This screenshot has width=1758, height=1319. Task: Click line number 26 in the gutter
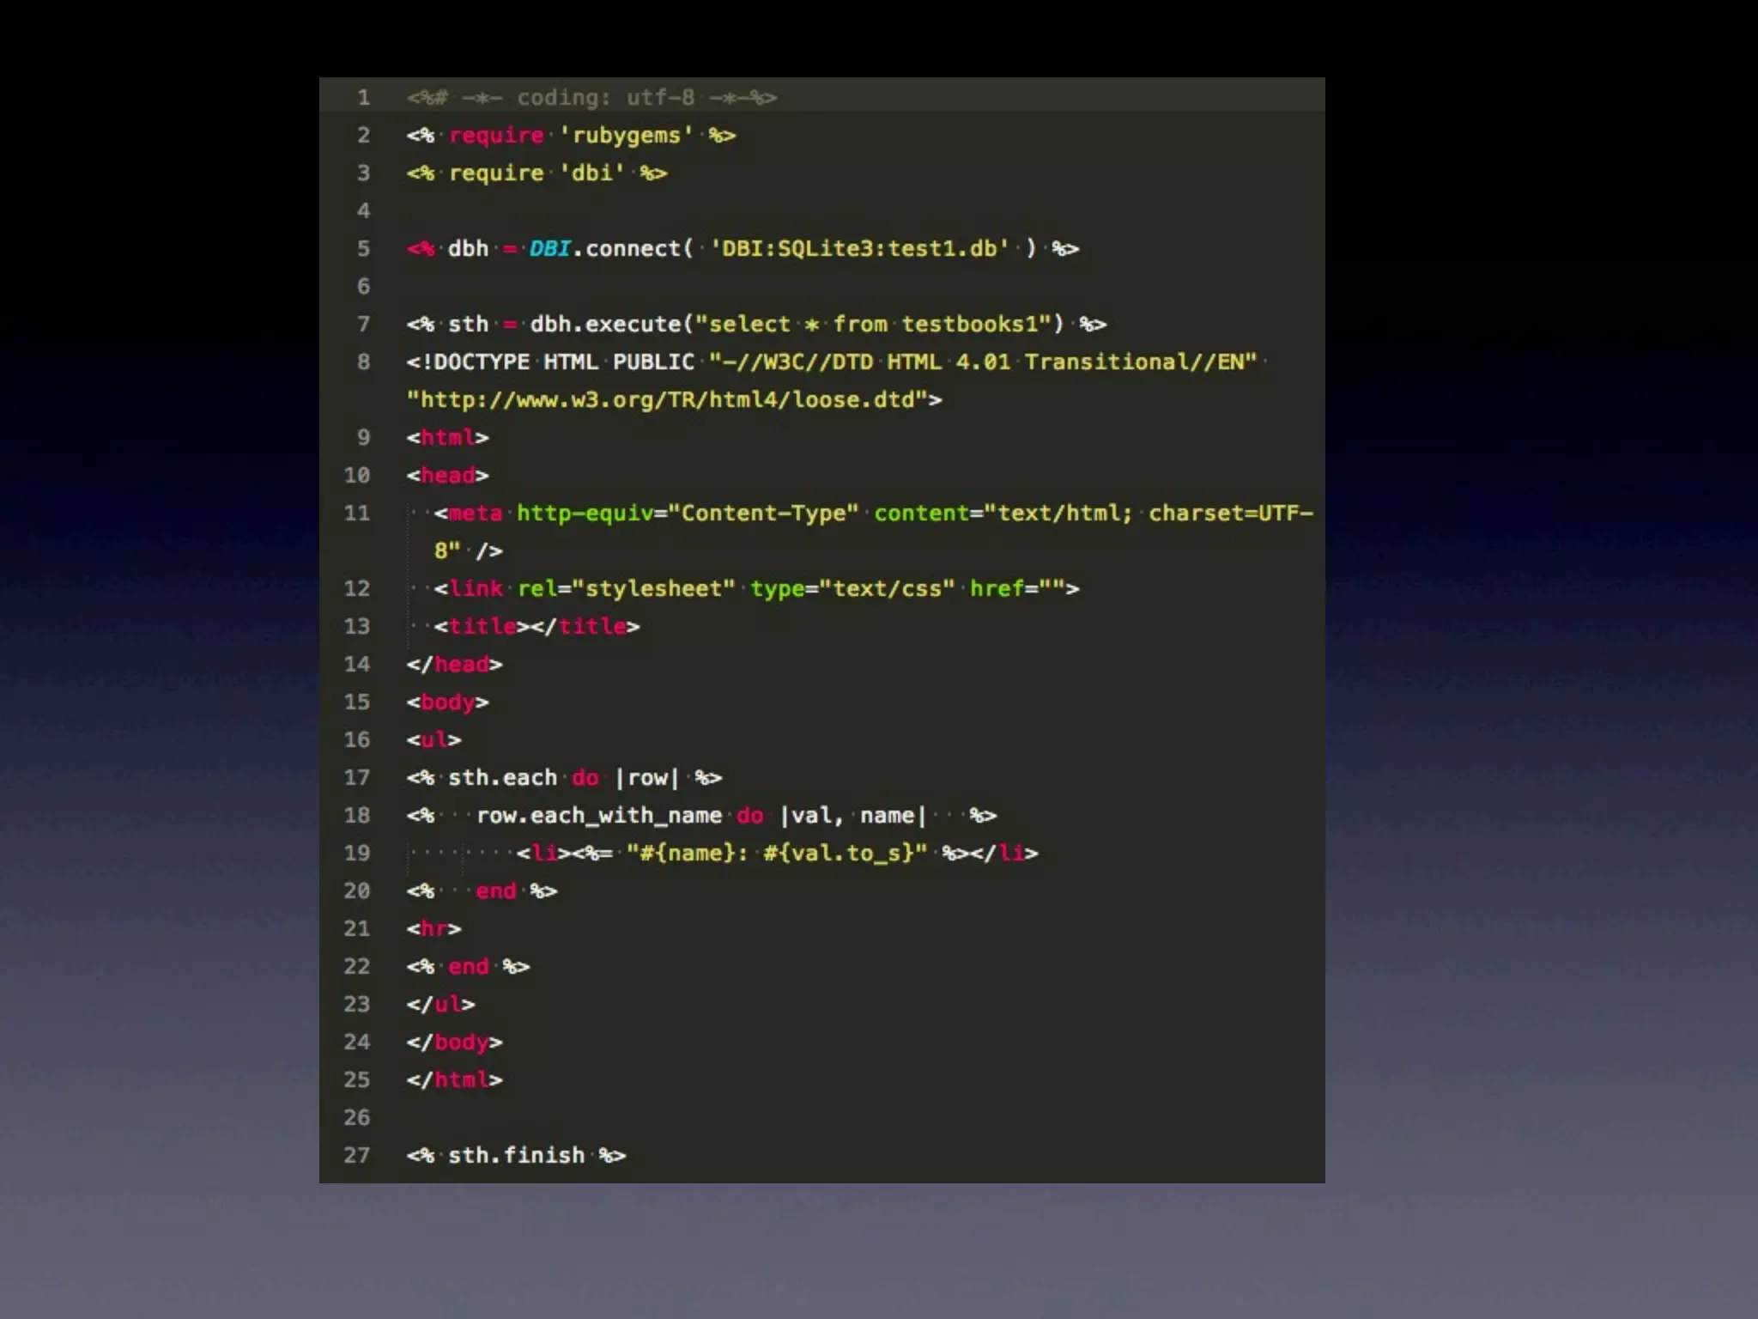click(x=357, y=1118)
